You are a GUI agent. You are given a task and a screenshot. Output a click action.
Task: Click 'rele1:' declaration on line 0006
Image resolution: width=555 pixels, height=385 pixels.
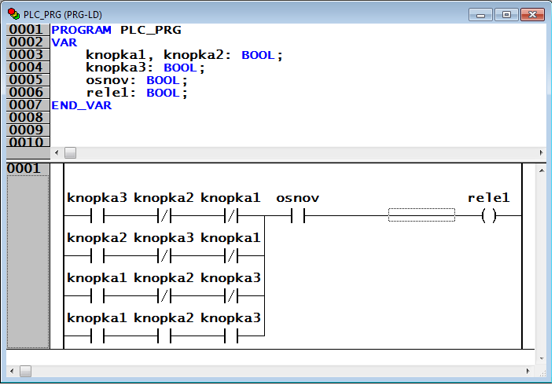click(x=111, y=93)
